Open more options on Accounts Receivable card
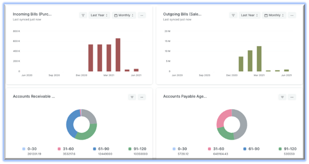 (x=142, y=97)
